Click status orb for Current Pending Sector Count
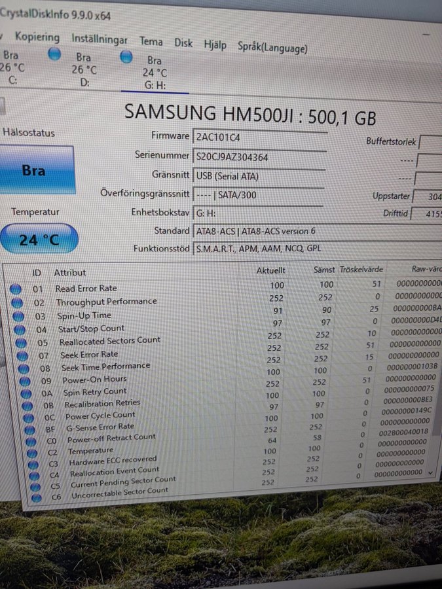The height and width of the screenshot is (589, 442). coord(35,487)
